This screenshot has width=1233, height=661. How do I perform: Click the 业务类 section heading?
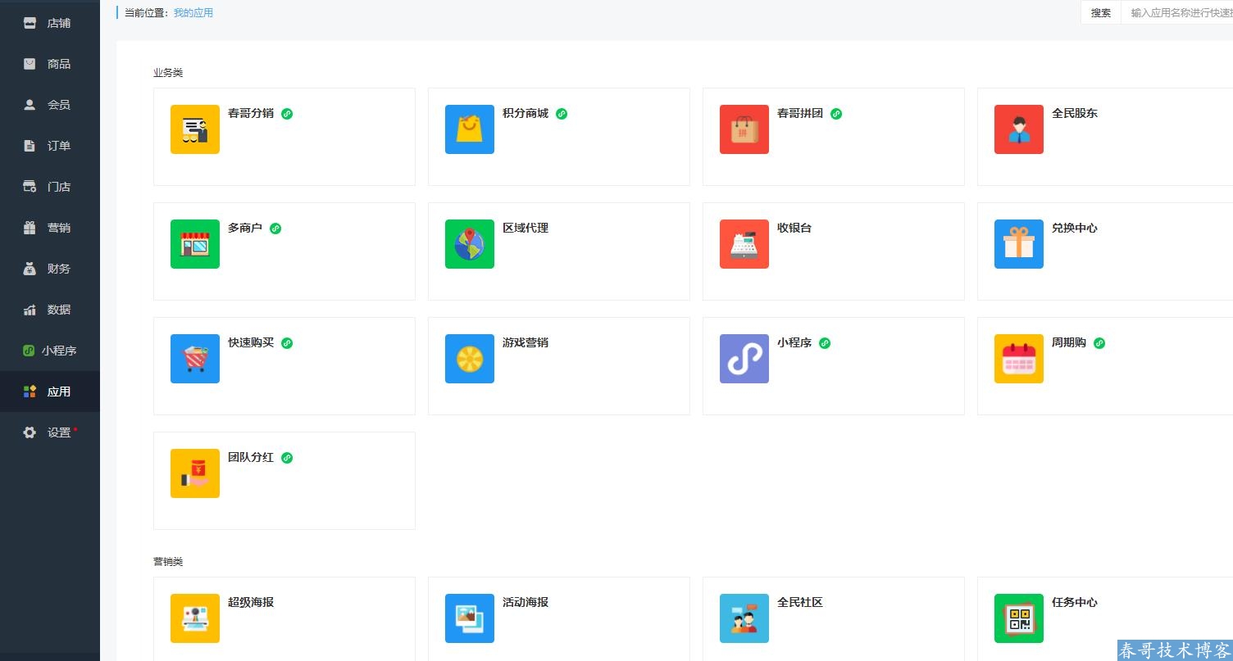tap(168, 73)
